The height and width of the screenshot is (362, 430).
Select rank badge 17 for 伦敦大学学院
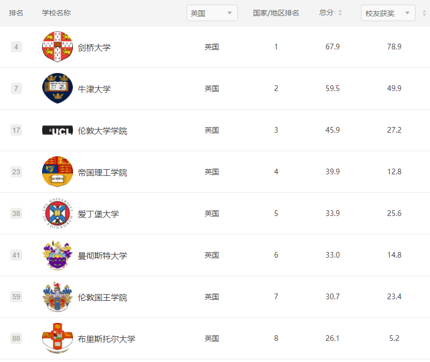click(x=16, y=131)
